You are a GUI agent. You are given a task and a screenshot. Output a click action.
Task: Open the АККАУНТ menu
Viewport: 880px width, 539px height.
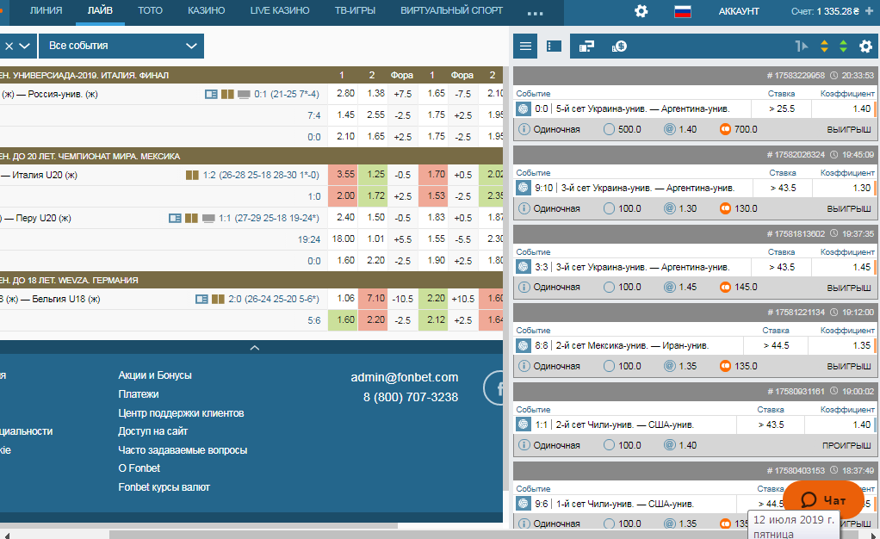tap(739, 11)
